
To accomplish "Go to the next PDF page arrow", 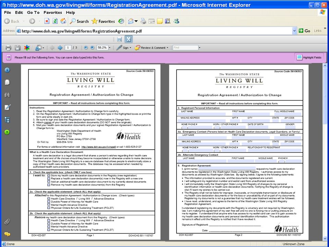I will (x=60, y=48).
